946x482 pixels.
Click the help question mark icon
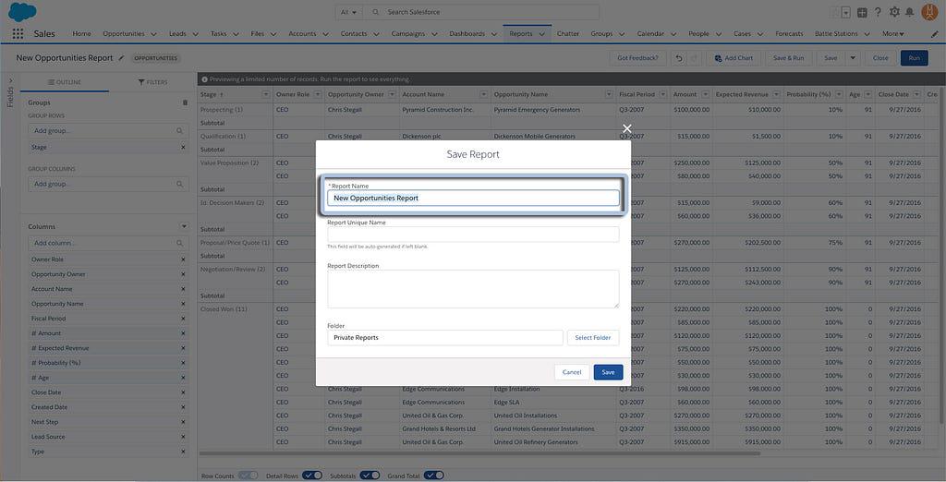pyautogui.click(x=878, y=12)
